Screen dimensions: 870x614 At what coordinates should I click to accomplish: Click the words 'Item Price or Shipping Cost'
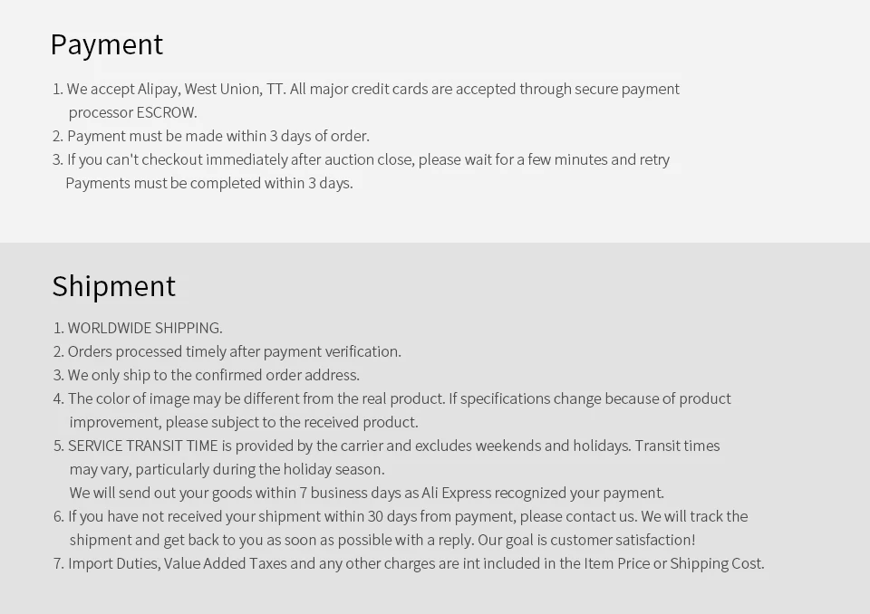tap(673, 563)
